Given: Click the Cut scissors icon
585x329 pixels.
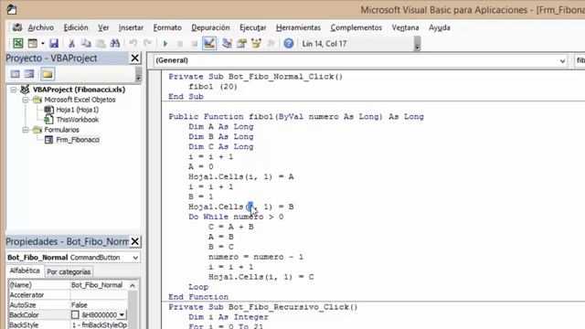Looking at the screenshot, I should click(71, 43).
